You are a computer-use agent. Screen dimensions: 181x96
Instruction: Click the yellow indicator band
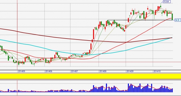[x=90, y=76]
